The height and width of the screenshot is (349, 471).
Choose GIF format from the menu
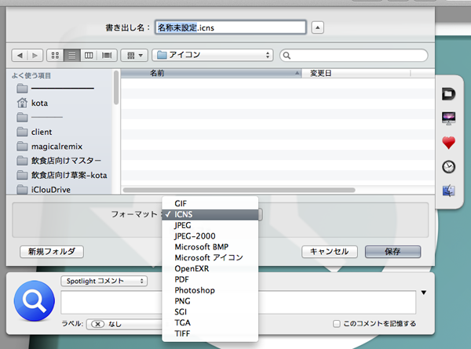click(x=210, y=203)
